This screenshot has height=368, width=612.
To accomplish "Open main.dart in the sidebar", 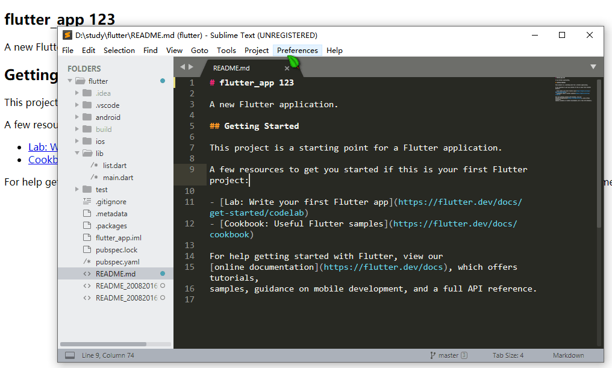I will point(118,178).
